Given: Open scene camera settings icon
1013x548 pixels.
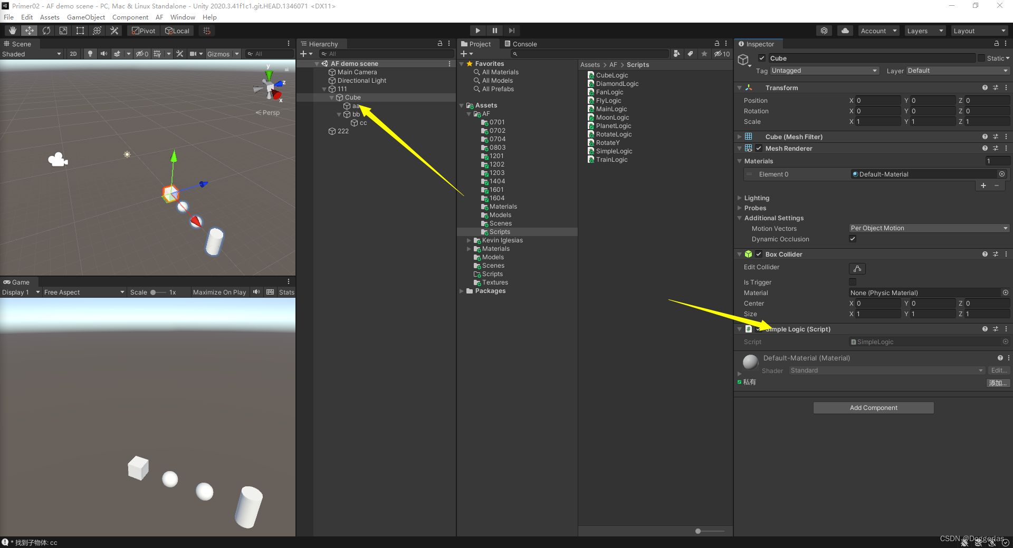Looking at the screenshot, I should click(x=193, y=54).
